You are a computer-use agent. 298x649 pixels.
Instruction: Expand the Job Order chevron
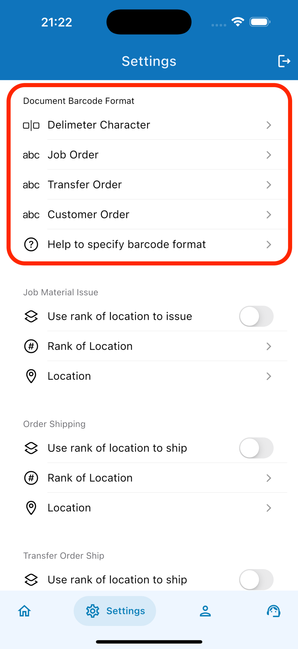tap(269, 155)
